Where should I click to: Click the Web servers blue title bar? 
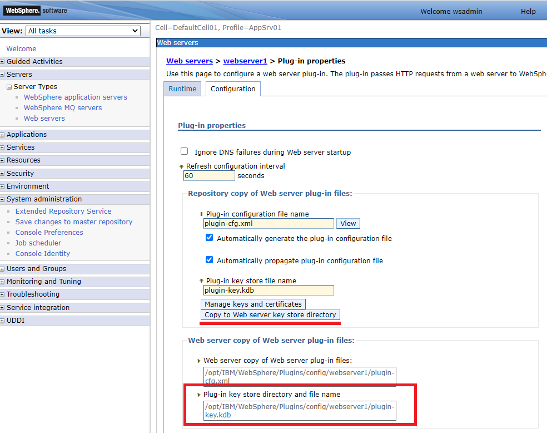pos(352,43)
